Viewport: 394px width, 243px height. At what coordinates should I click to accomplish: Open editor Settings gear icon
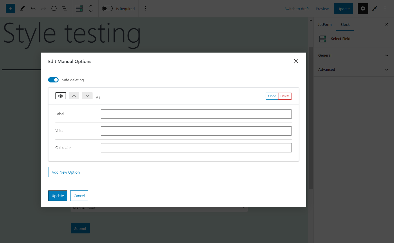click(363, 8)
